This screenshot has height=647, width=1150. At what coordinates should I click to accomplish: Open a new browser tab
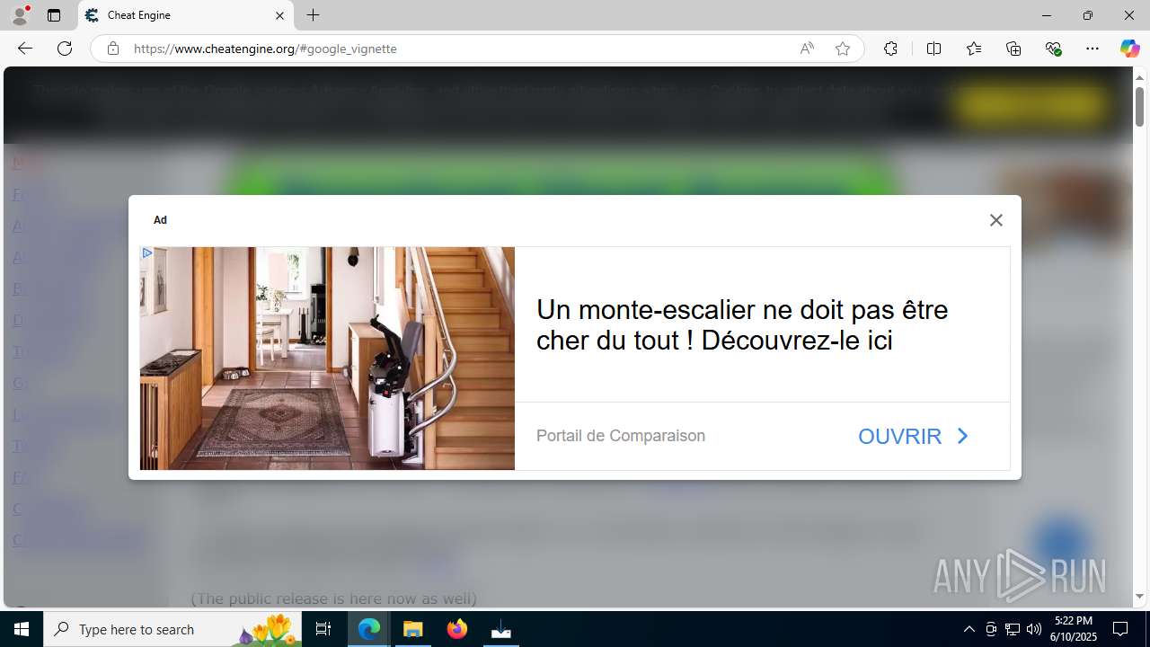(313, 15)
